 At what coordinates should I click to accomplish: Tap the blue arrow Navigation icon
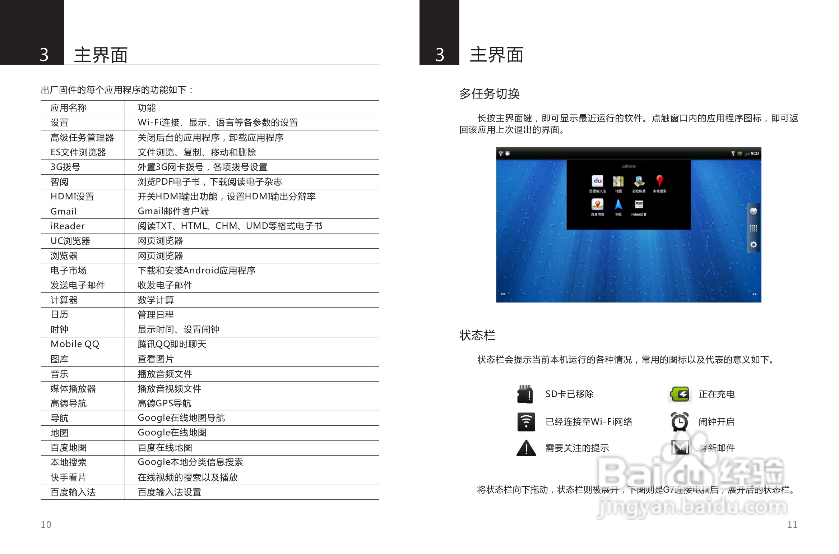(618, 205)
